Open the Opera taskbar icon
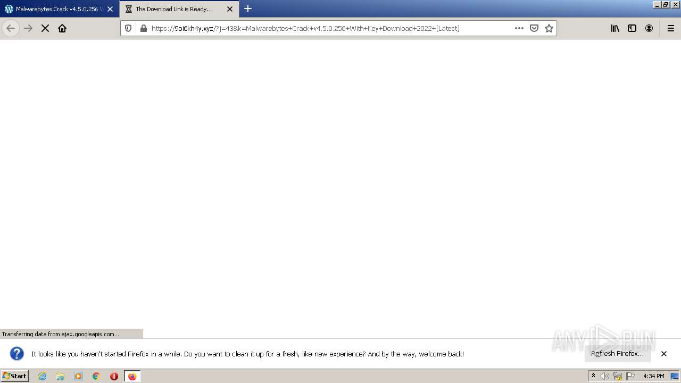 (114, 376)
